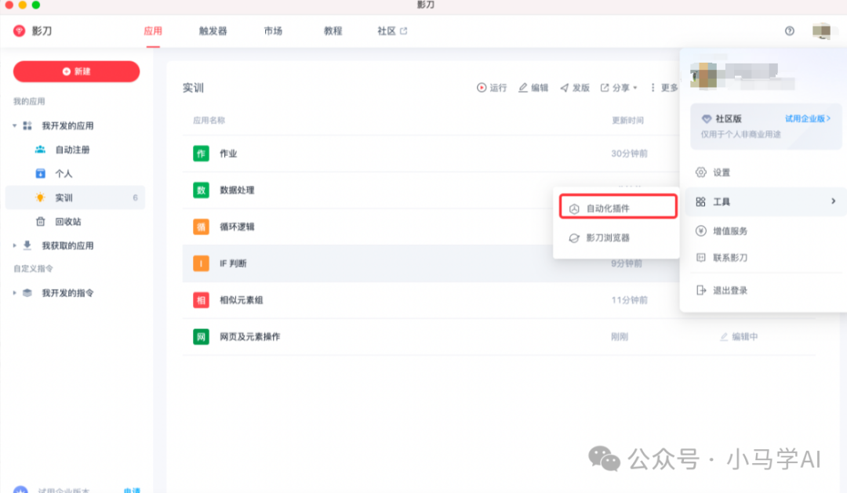The image size is (847, 493).
Task: Open the help question mark icon
Action: [x=789, y=31]
